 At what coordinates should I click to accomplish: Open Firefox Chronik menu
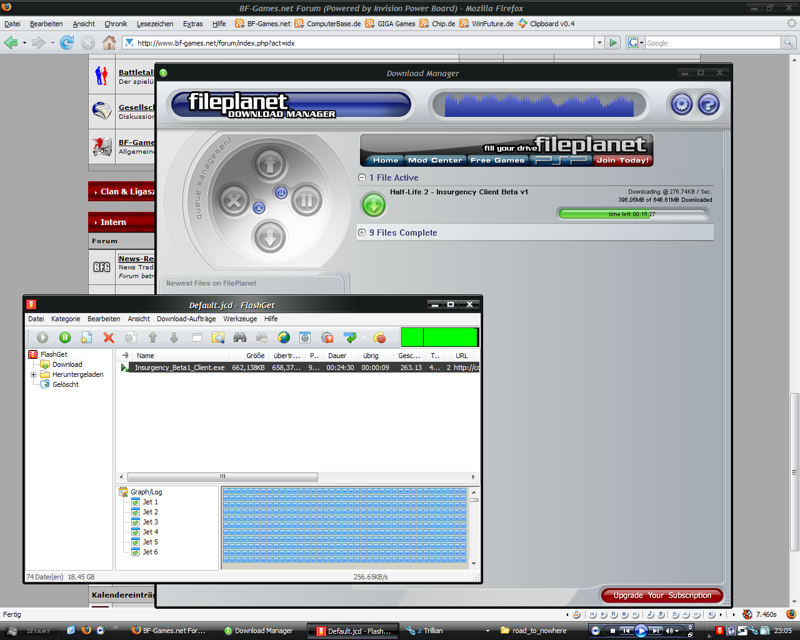116,24
